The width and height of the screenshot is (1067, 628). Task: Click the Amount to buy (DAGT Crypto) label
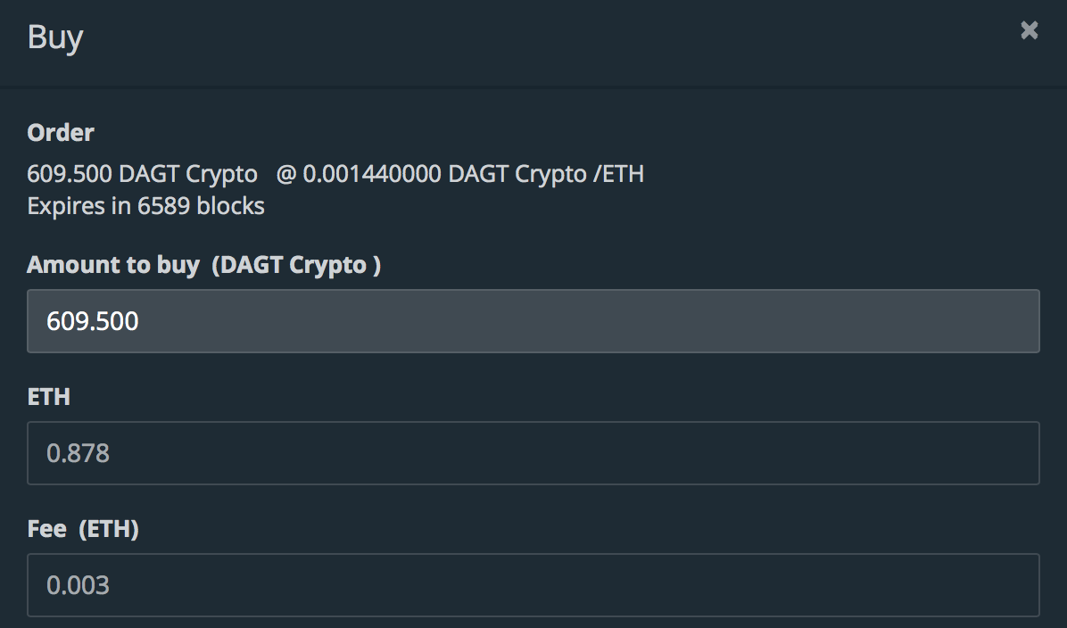coord(203,265)
